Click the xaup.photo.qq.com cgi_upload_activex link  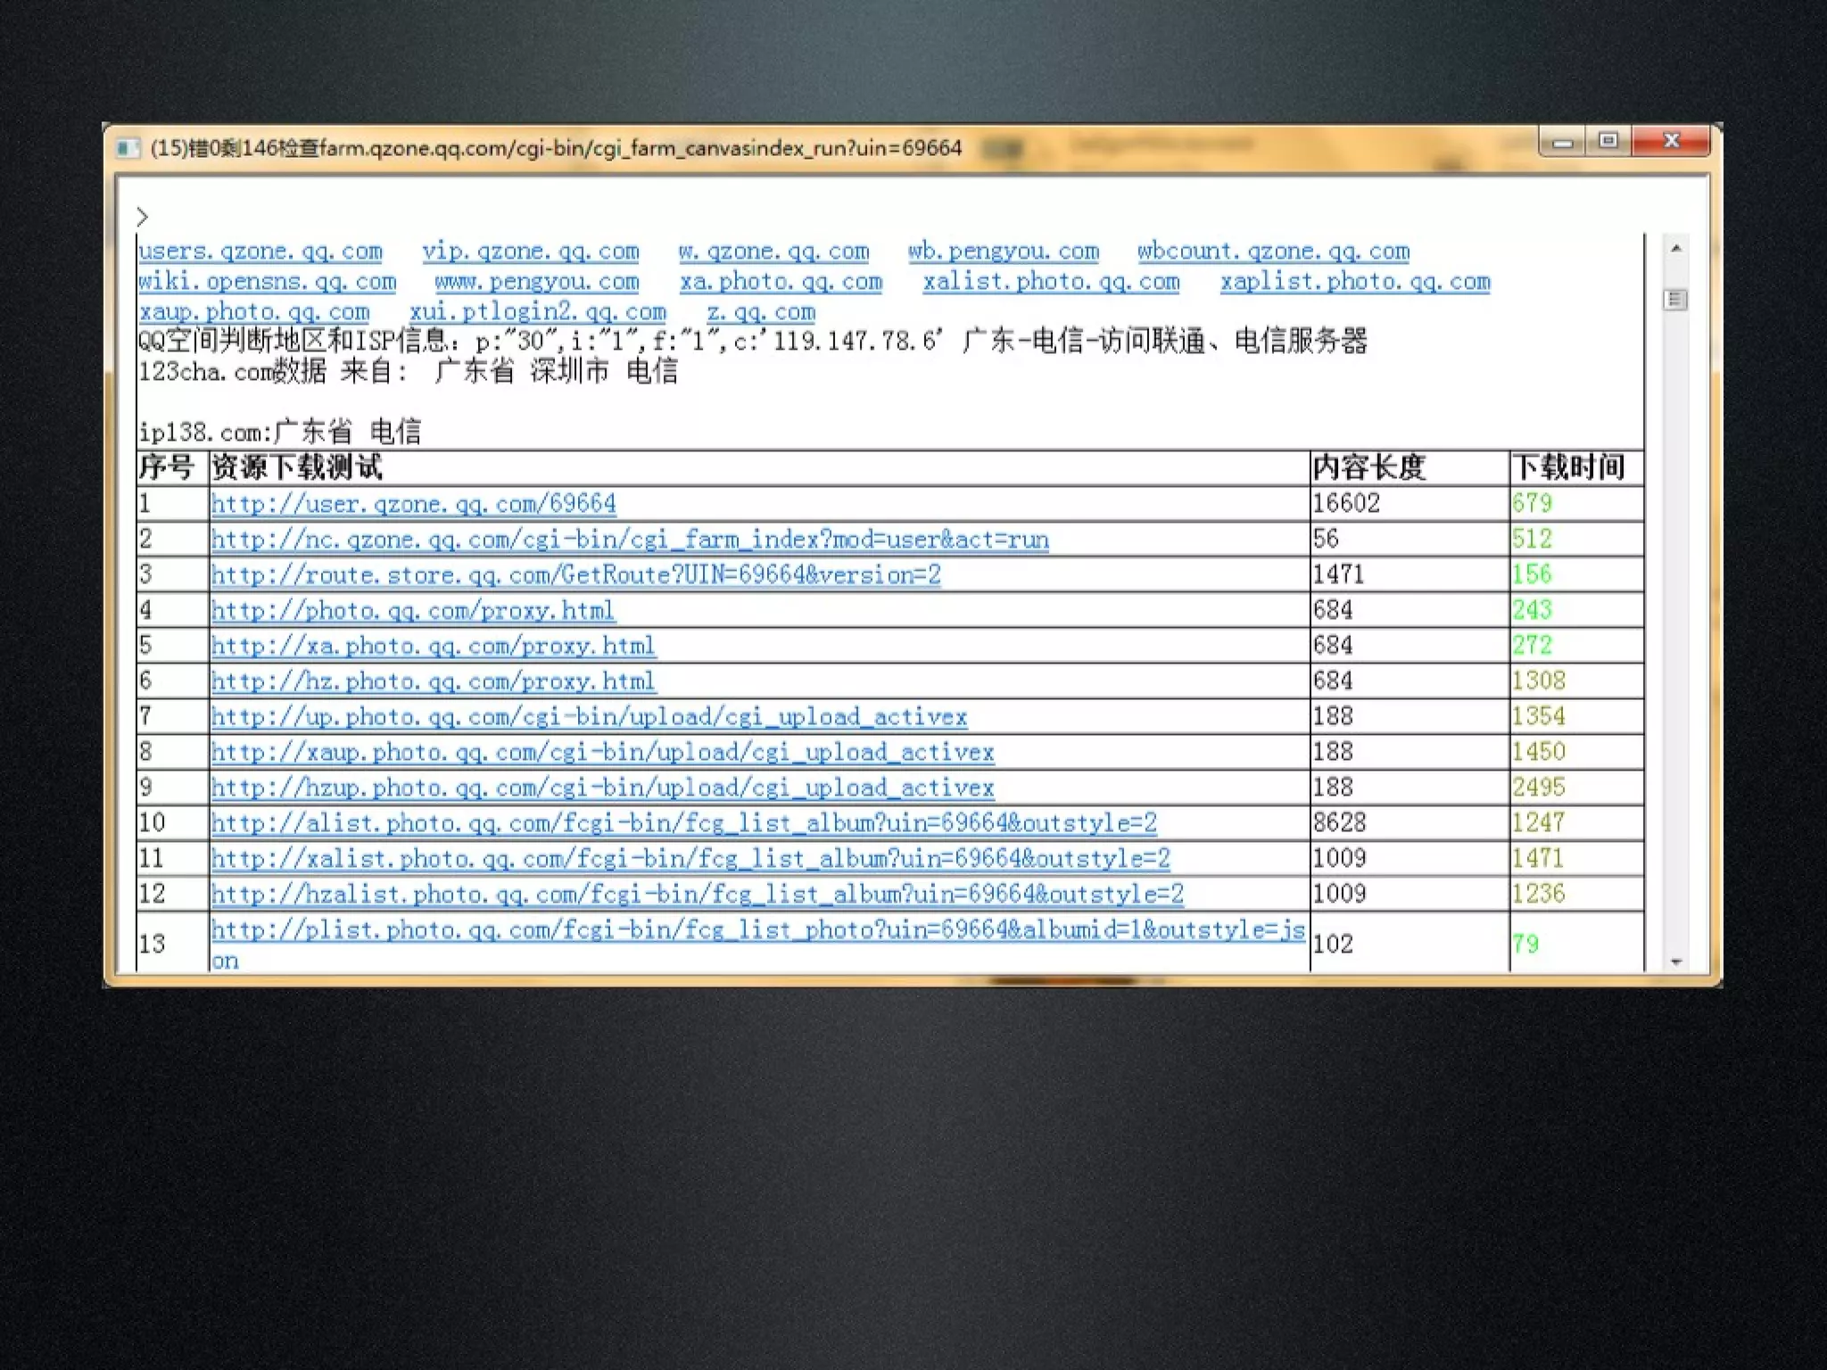pyautogui.click(x=603, y=753)
